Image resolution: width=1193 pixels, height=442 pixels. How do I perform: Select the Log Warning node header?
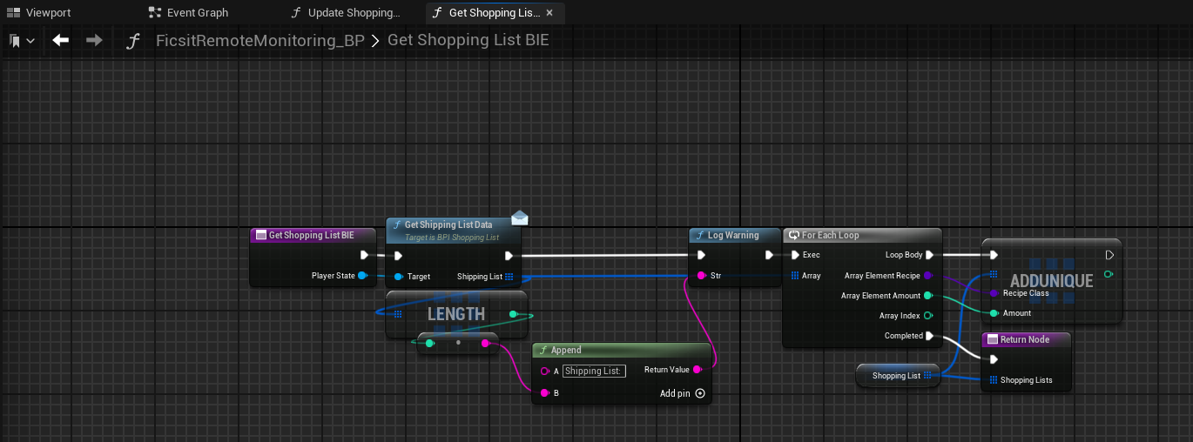tap(735, 235)
